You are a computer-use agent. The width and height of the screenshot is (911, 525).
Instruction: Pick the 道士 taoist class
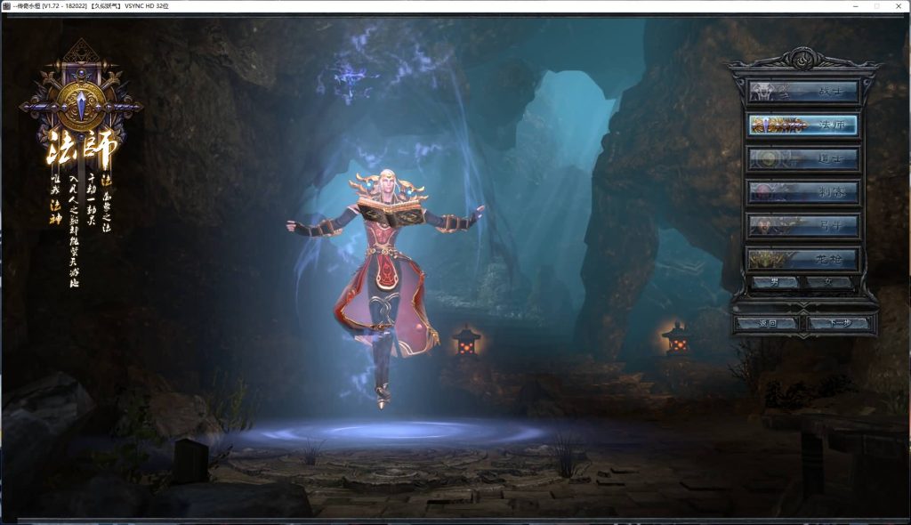coord(803,158)
